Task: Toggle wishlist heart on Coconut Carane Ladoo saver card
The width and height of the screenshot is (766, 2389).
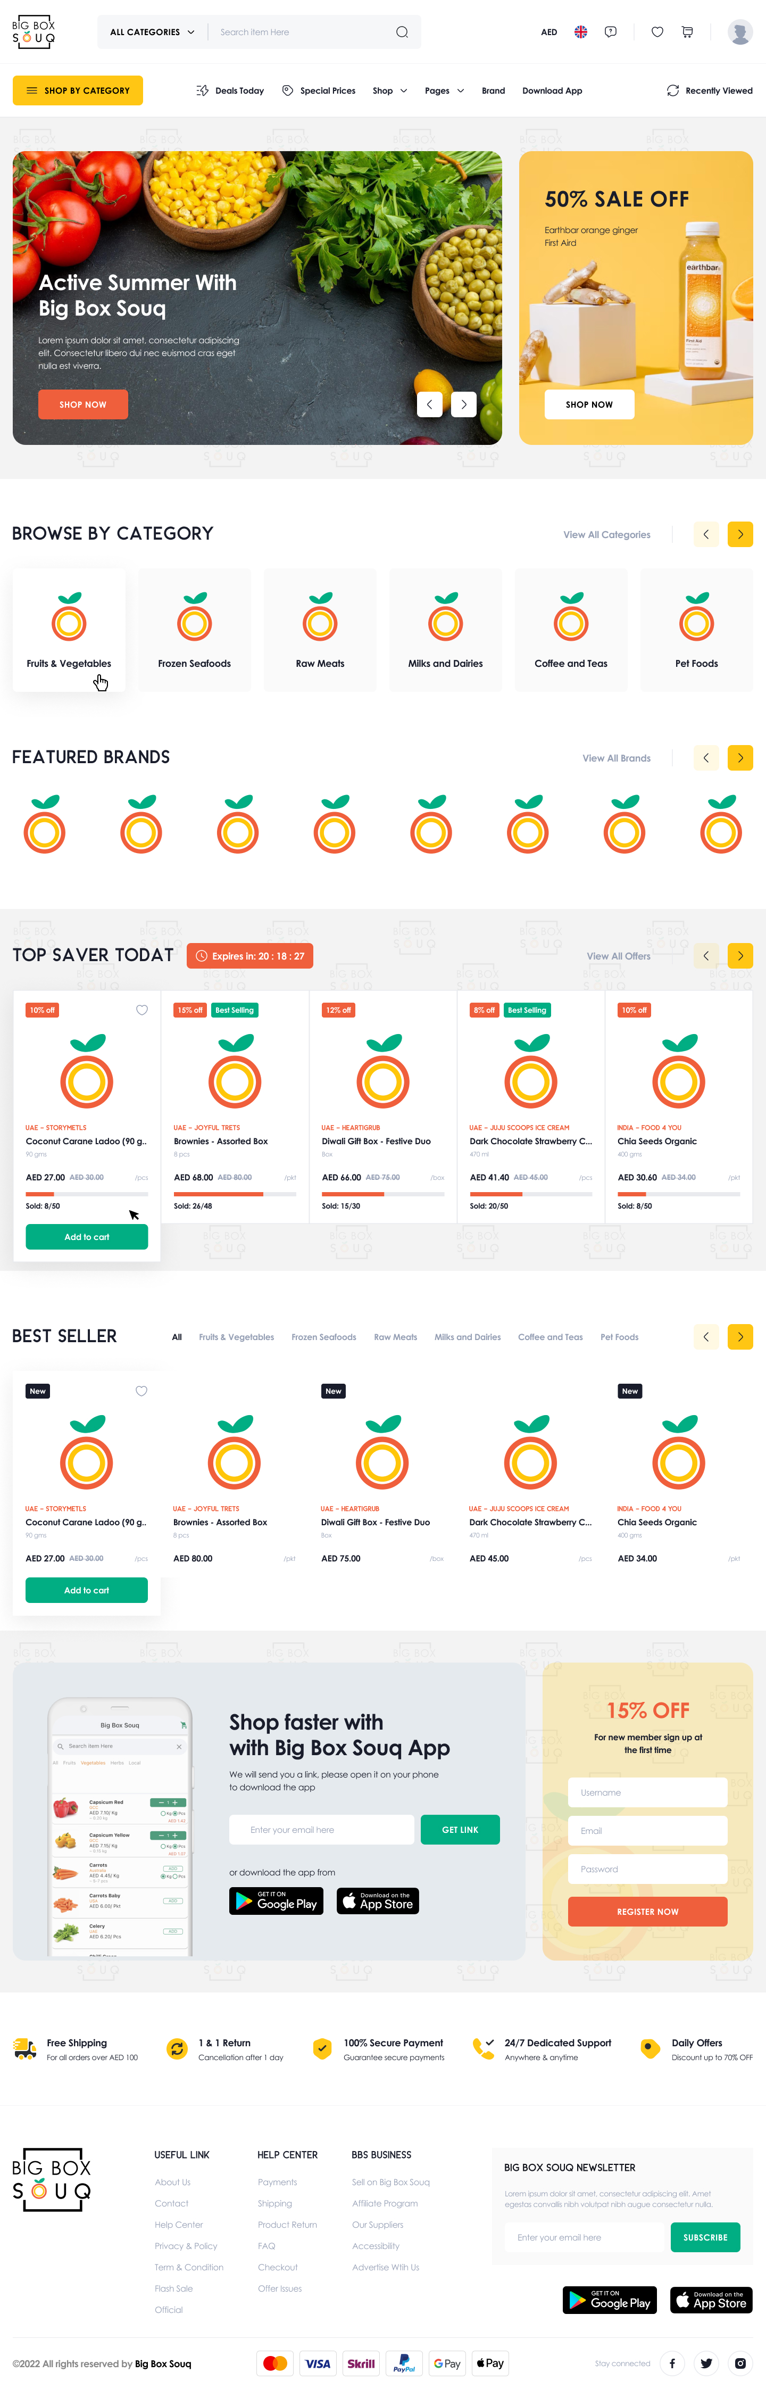Action: pos(142,1010)
